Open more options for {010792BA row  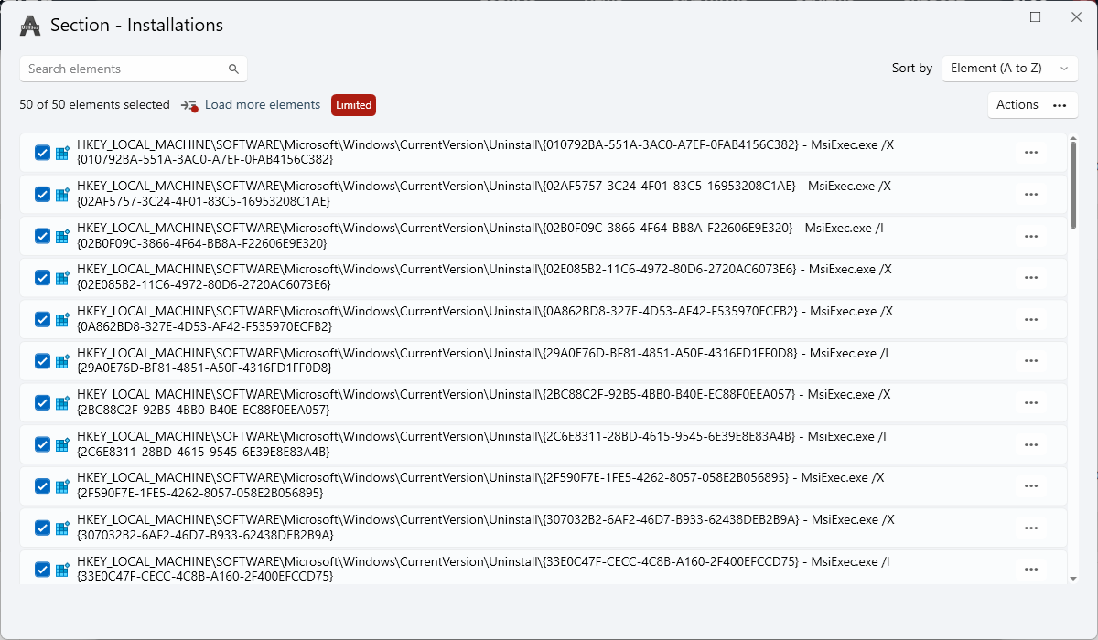[1031, 153]
